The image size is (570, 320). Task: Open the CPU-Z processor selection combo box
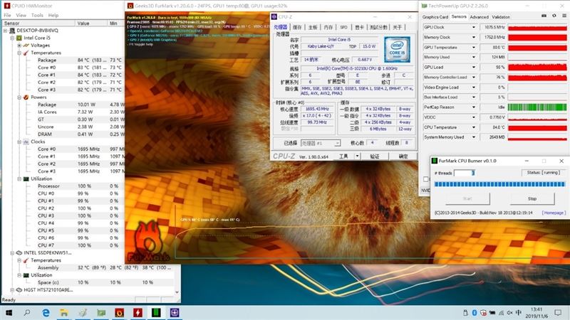pos(321,144)
